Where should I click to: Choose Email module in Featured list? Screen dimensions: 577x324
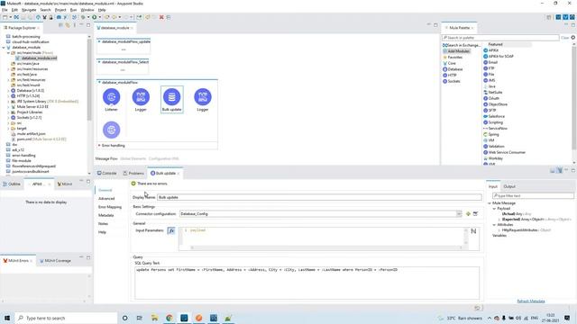pyautogui.click(x=490, y=62)
